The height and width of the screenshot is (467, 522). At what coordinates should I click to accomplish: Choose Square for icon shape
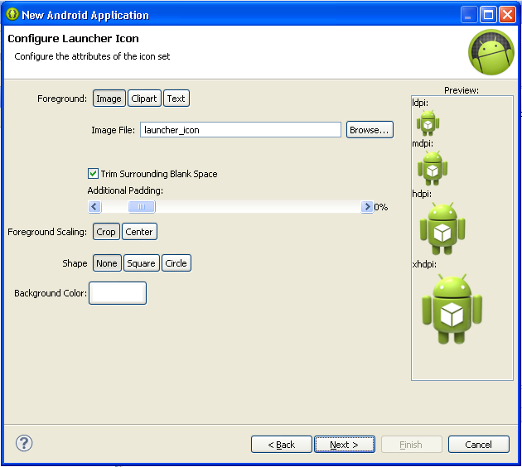tap(141, 263)
